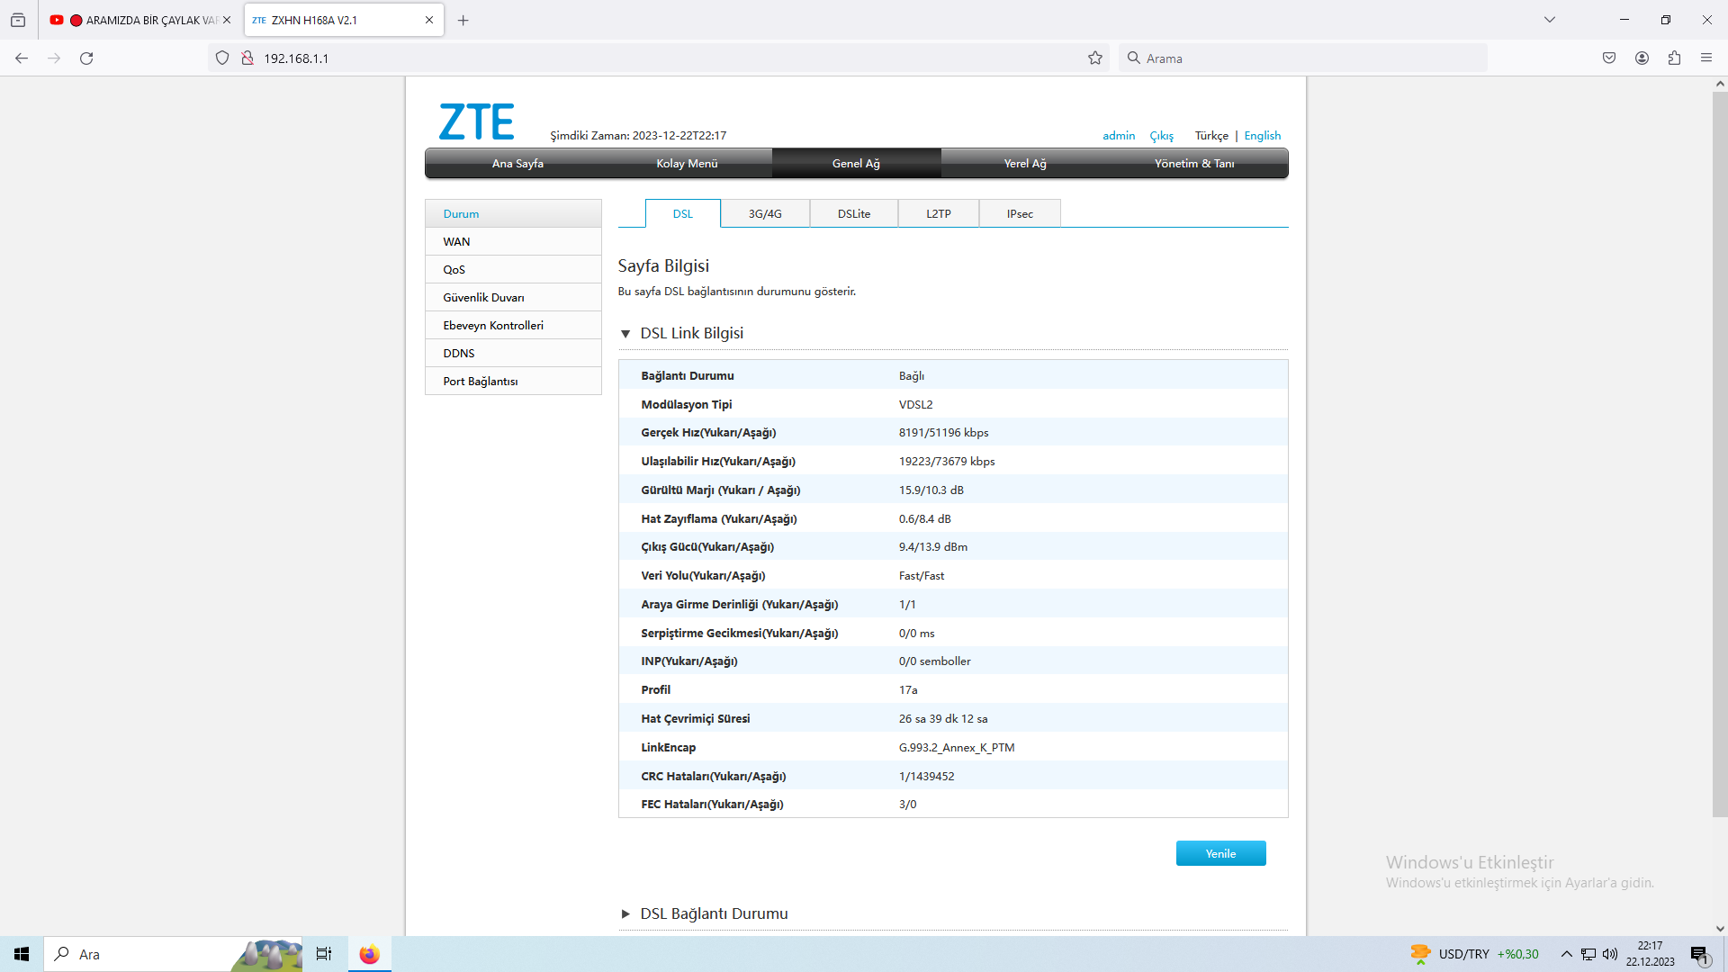Viewport: 1728px width, 972px height.
Task: Open a new browser tab
Action: tap(463, 20)
